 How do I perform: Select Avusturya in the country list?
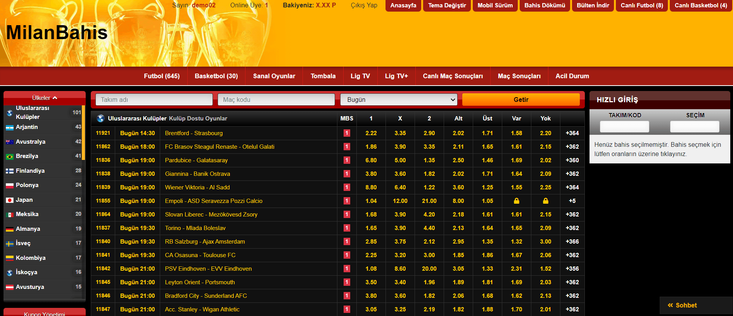(x=45, y=287)
